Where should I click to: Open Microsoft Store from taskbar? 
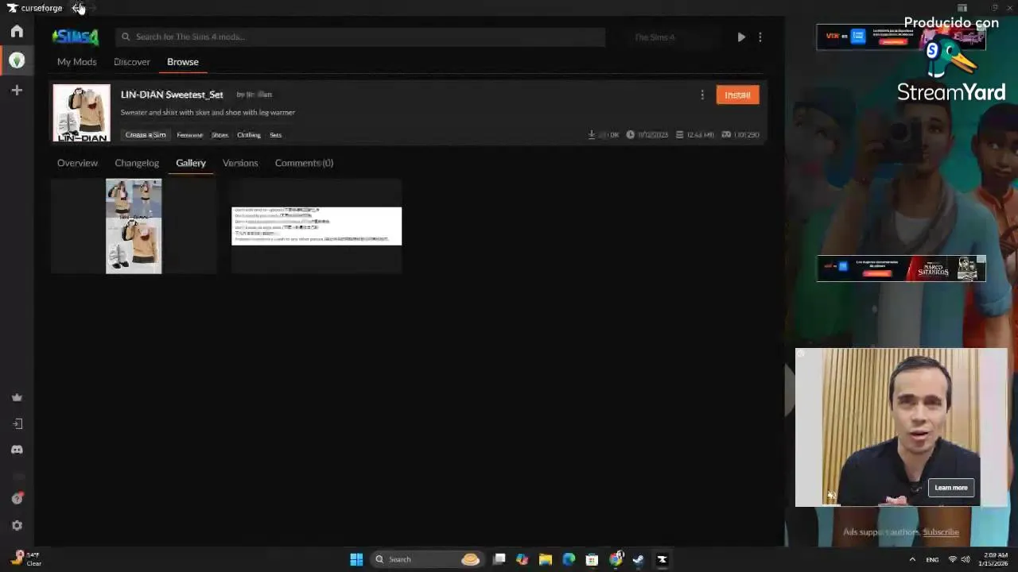point(592,559)
